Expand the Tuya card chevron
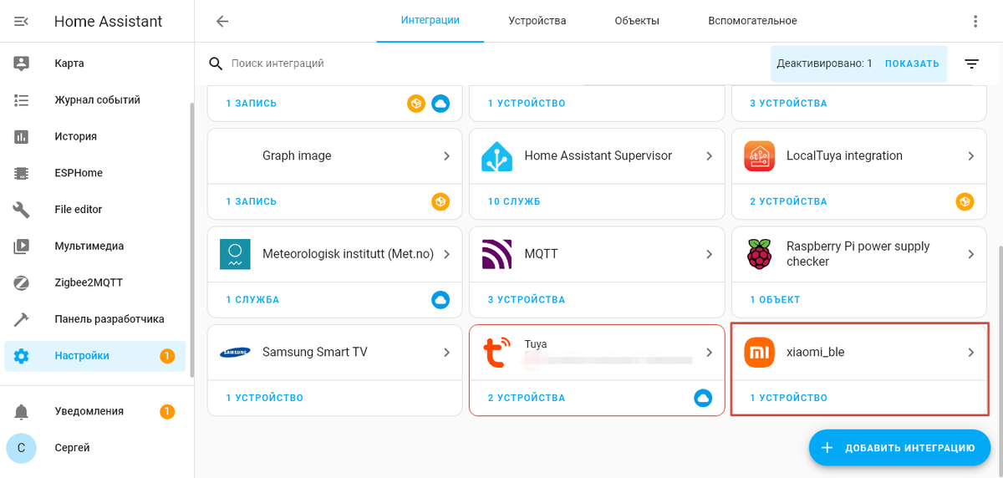The height and width of the screenshot is (478, 1003). [710, 353]
